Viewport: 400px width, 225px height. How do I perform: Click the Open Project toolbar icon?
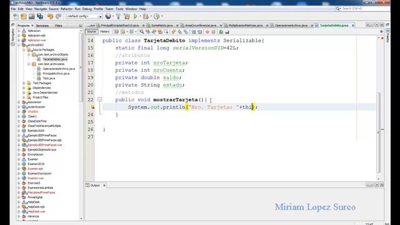click(32, 17)
